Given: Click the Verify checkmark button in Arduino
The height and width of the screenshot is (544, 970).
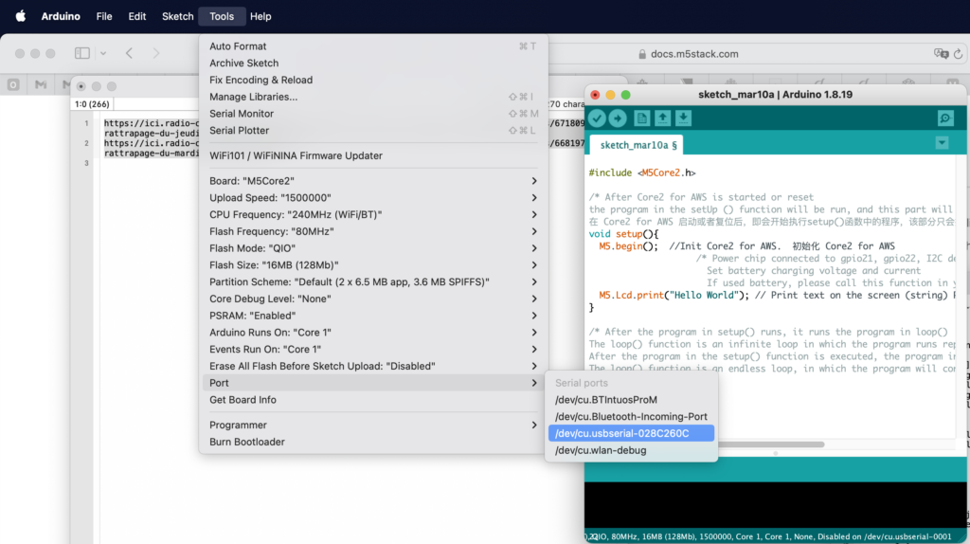Looking at the screenshot, I should point(597,118).
